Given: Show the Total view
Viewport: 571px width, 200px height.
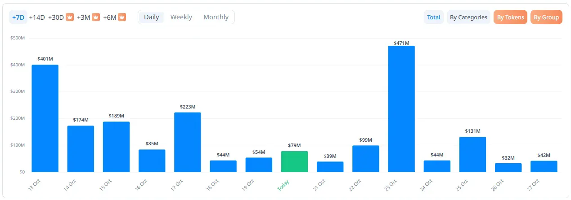Looking at the screenshot, I should [x=434, y=17].
